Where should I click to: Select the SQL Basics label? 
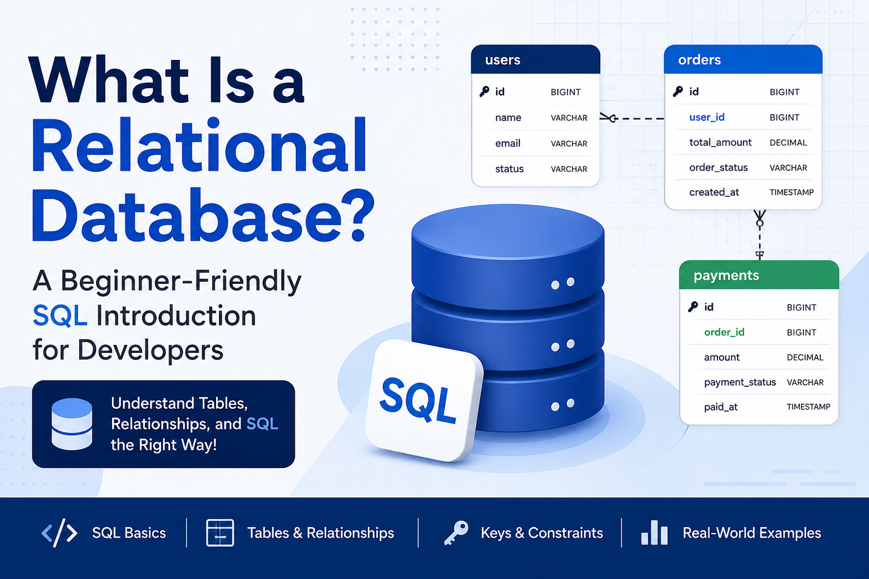[129, 533]
